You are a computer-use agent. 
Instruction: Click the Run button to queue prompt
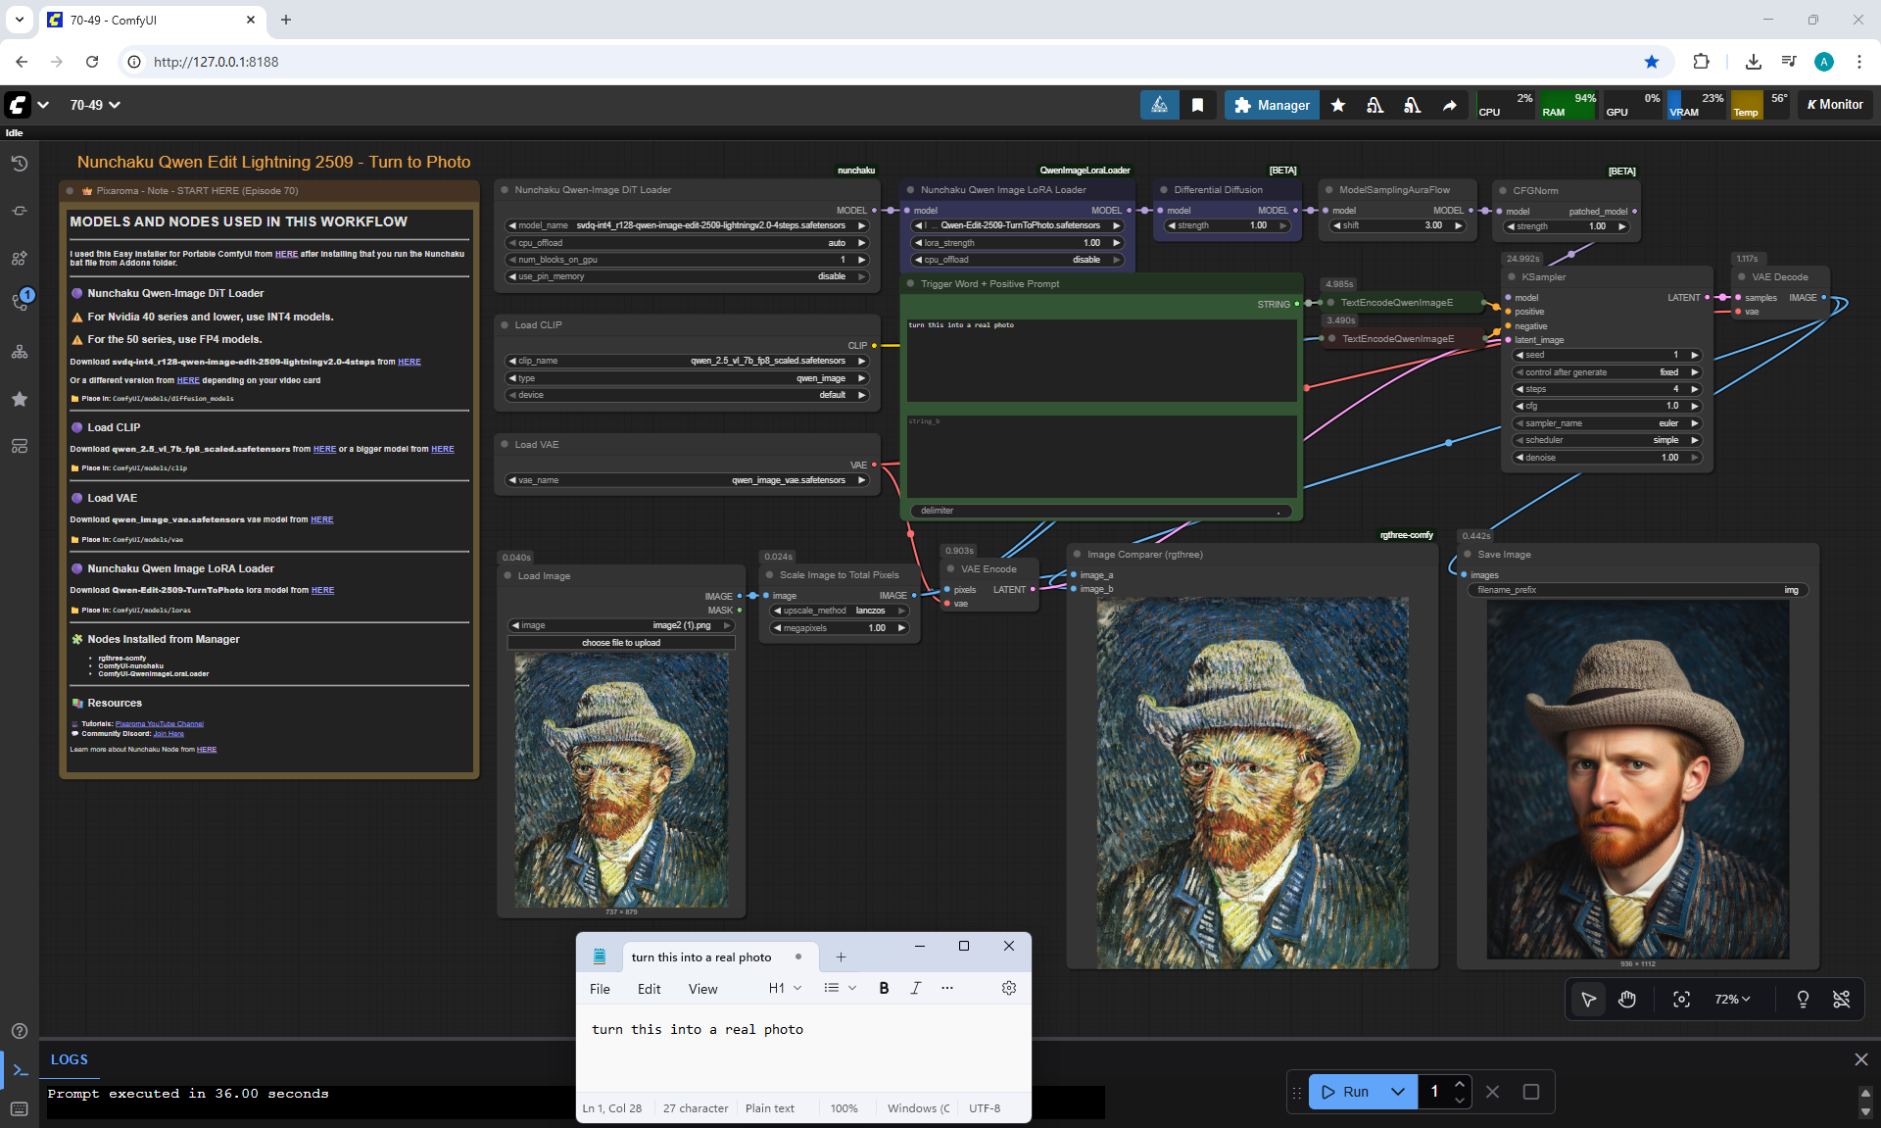pyautogui.click(x=1345, y=1092)
